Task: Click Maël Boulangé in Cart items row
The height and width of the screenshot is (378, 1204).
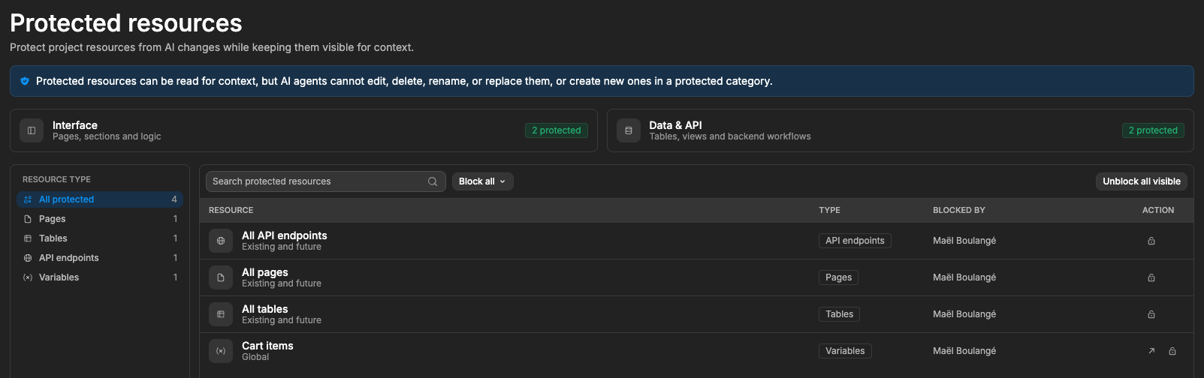Action: (964, 351)
